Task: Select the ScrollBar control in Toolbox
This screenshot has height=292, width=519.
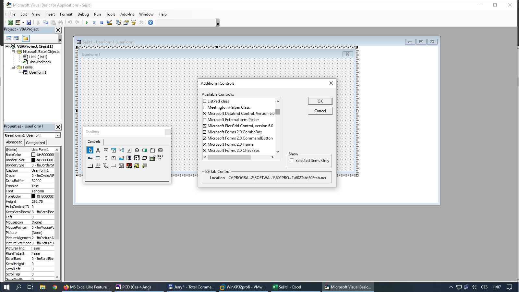Action: point(106,158)
